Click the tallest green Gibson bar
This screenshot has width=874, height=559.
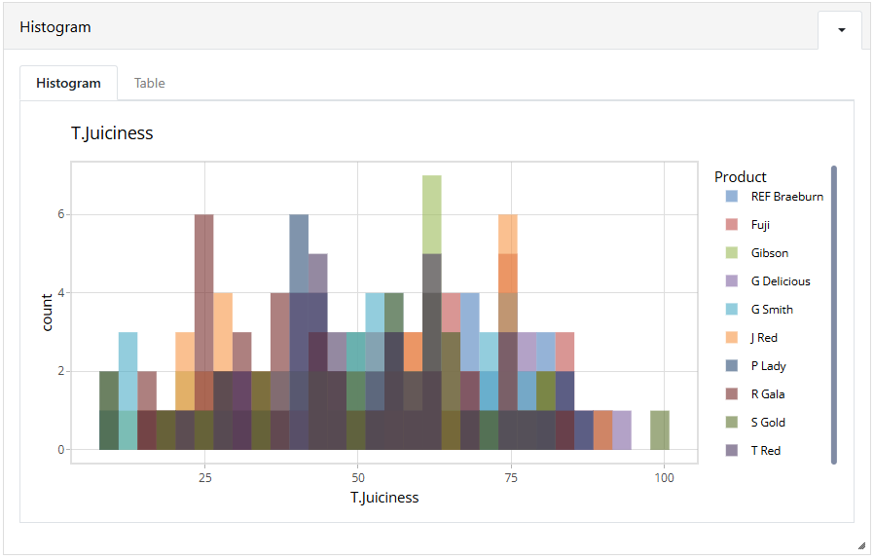(432, 214)
